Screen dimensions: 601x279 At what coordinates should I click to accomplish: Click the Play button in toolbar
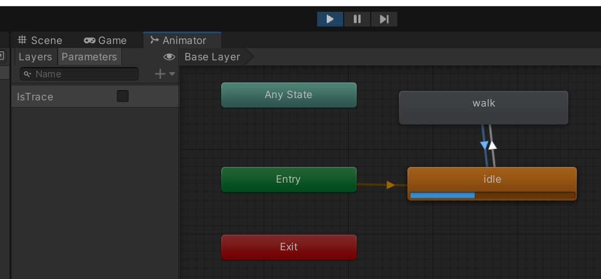click(330, 19)
